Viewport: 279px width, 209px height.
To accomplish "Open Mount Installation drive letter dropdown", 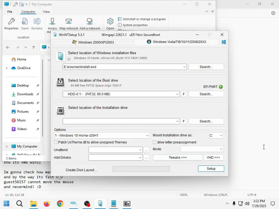I will [x=221, y=136].
